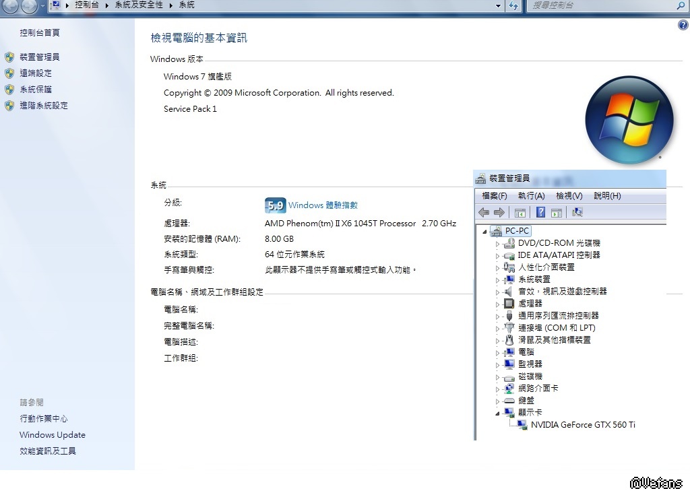Open the 裝置管理員 sidebar link
The image size is (690, 497).
pyautogui.click(x=40, y=57)
